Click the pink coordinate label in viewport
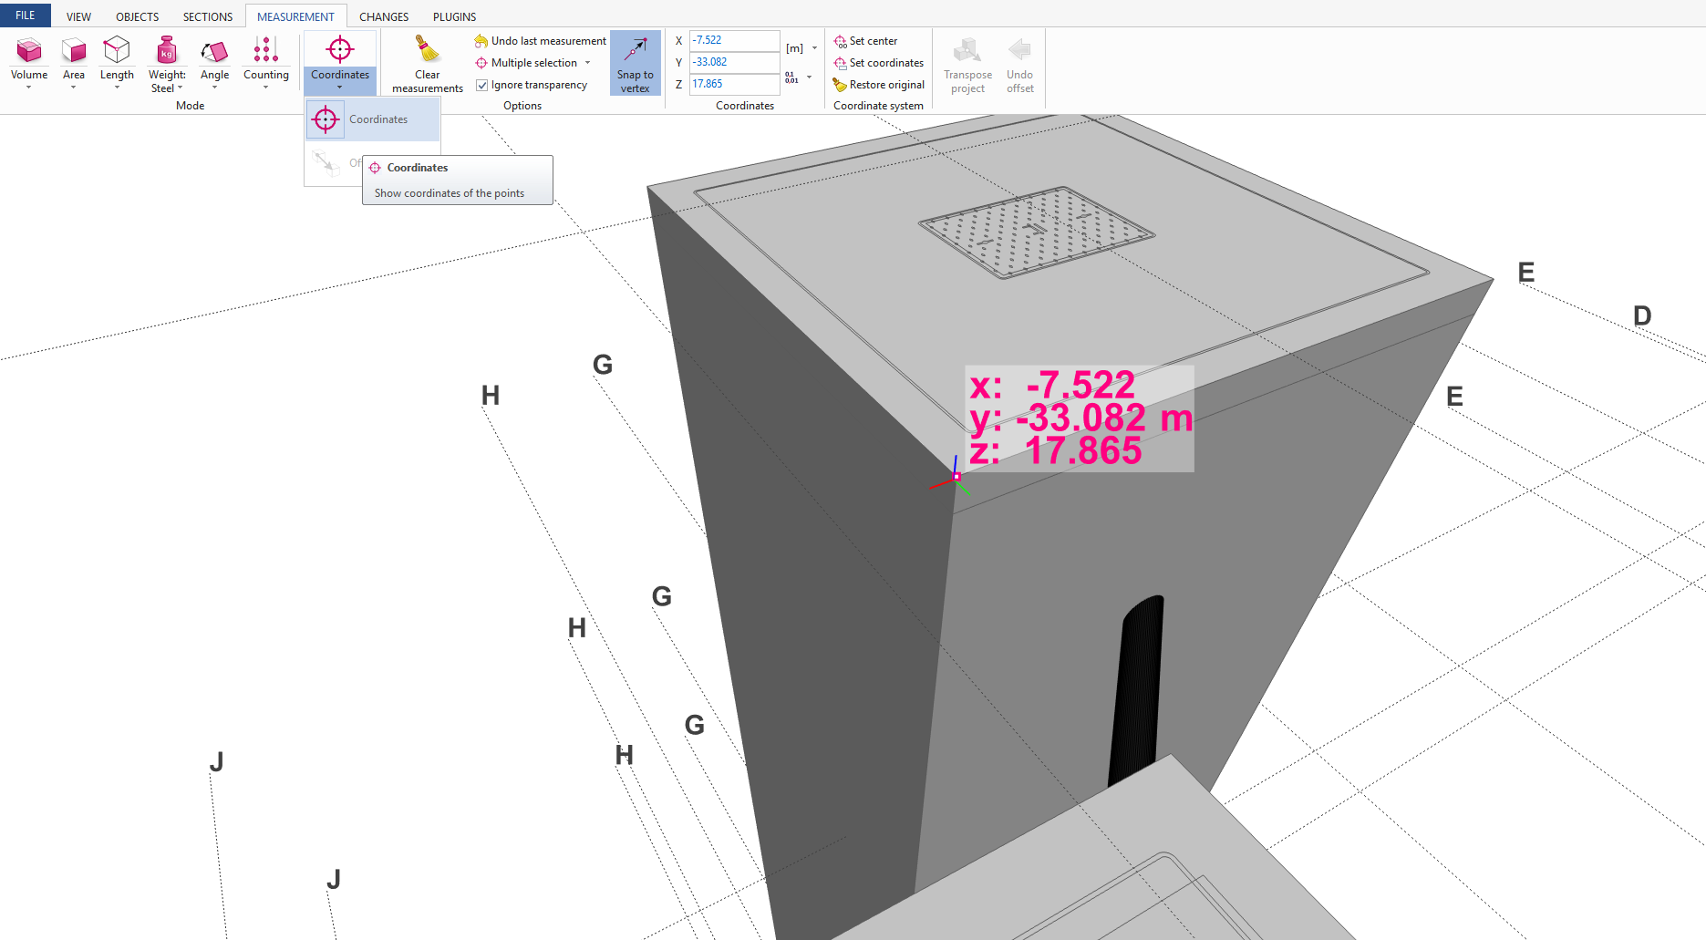Viewport: 1706px width, 940px height. pyautogui.click(x=1080, y=418)
